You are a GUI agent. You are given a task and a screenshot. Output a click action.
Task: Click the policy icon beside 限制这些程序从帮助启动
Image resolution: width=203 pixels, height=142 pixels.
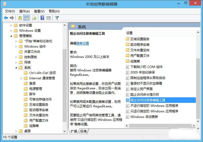[128, 78]
